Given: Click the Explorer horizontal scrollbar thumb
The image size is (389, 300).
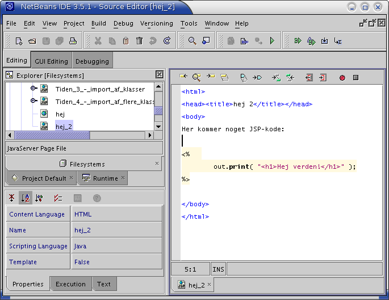Looking at the screenshot, I should point(51,135).
